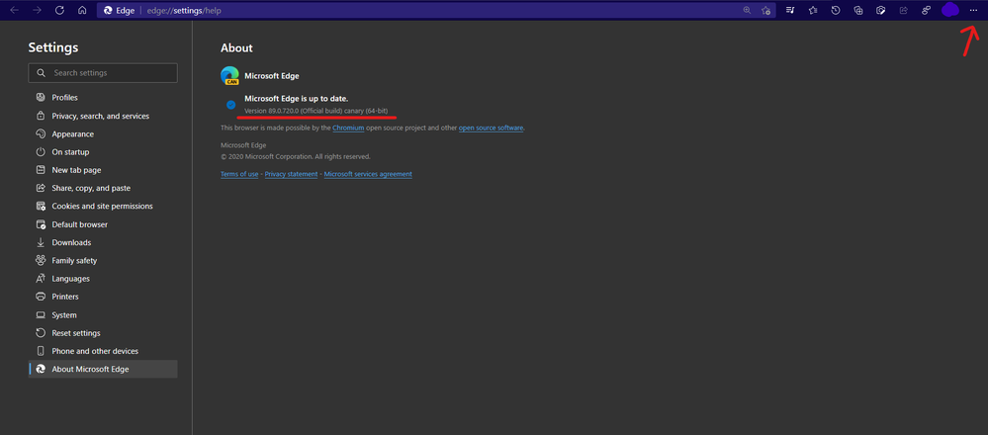Open Collections panel

click(858, 10)
